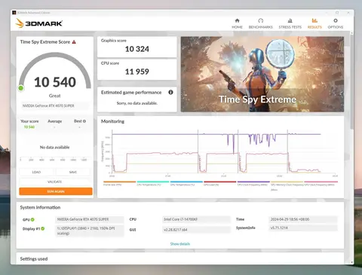Click the LOAD result button
This screenshot has width=362, height=275.
click(x=36, y=172)
